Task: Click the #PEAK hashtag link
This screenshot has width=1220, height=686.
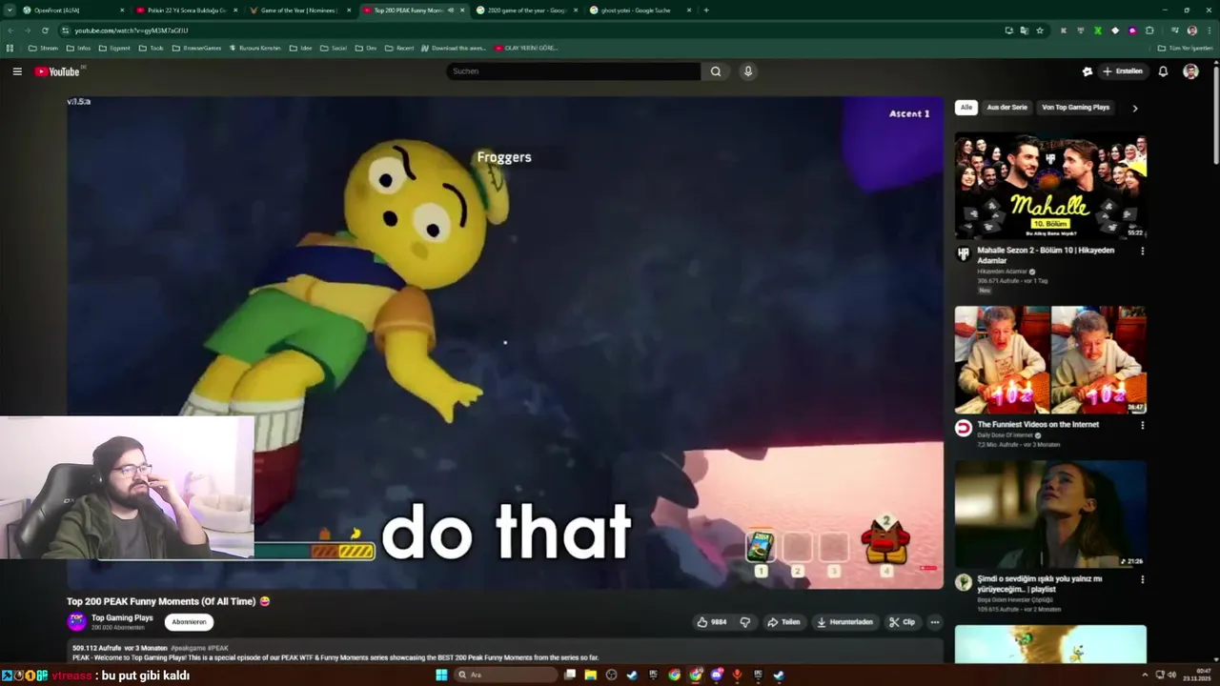Action: click(x=218, y=648)
